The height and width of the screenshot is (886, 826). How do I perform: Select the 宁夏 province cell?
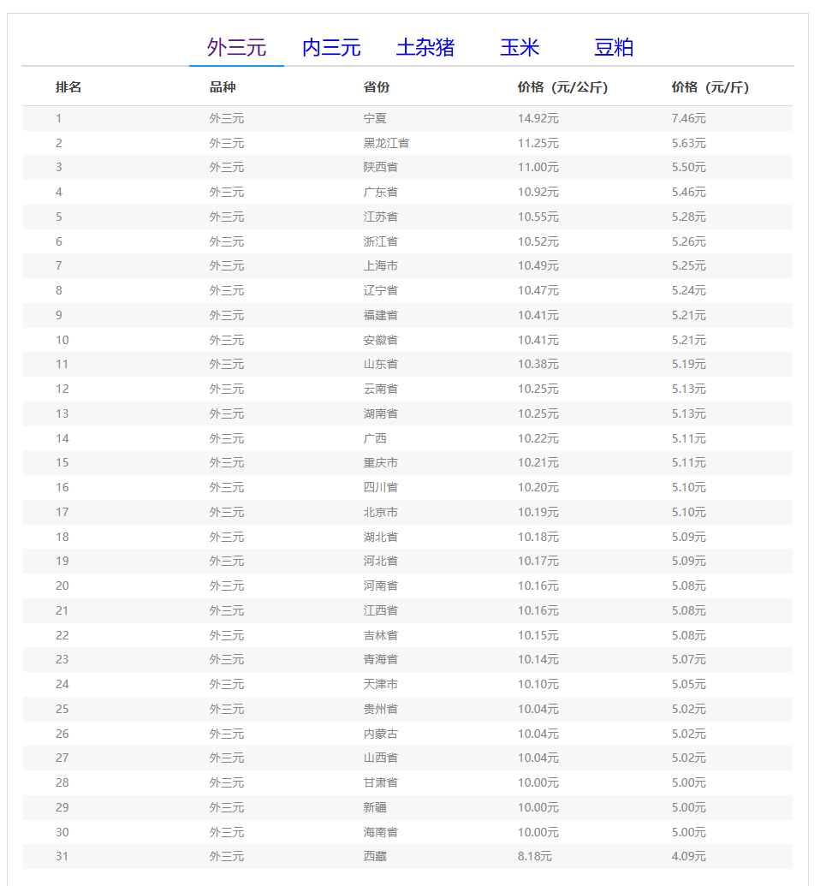[x=375, y=118]
